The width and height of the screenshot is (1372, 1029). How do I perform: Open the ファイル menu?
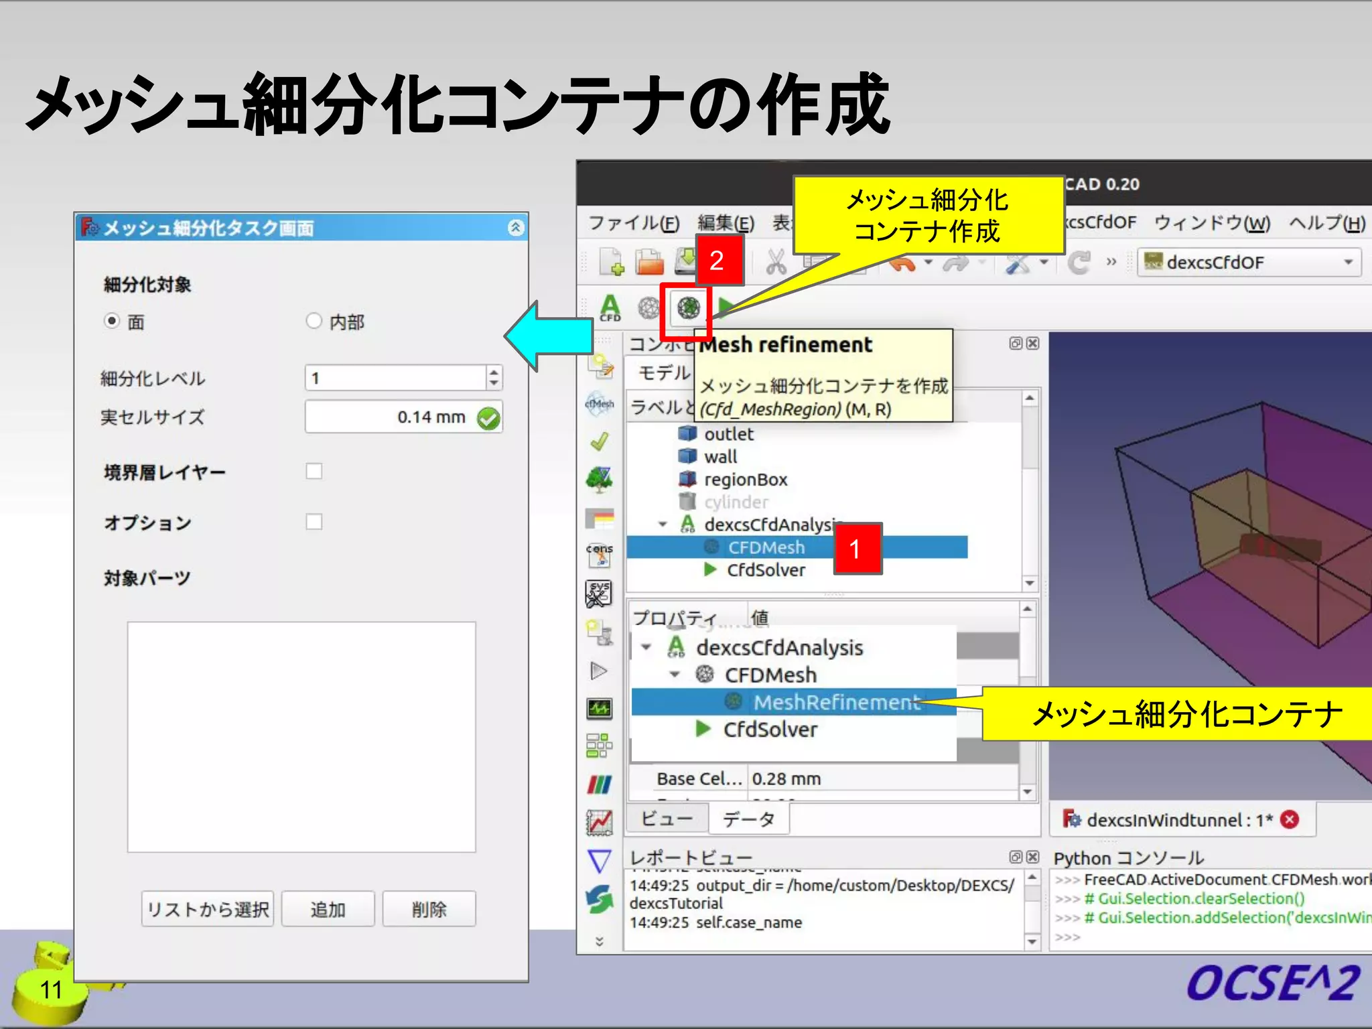(x=633, y=223)
